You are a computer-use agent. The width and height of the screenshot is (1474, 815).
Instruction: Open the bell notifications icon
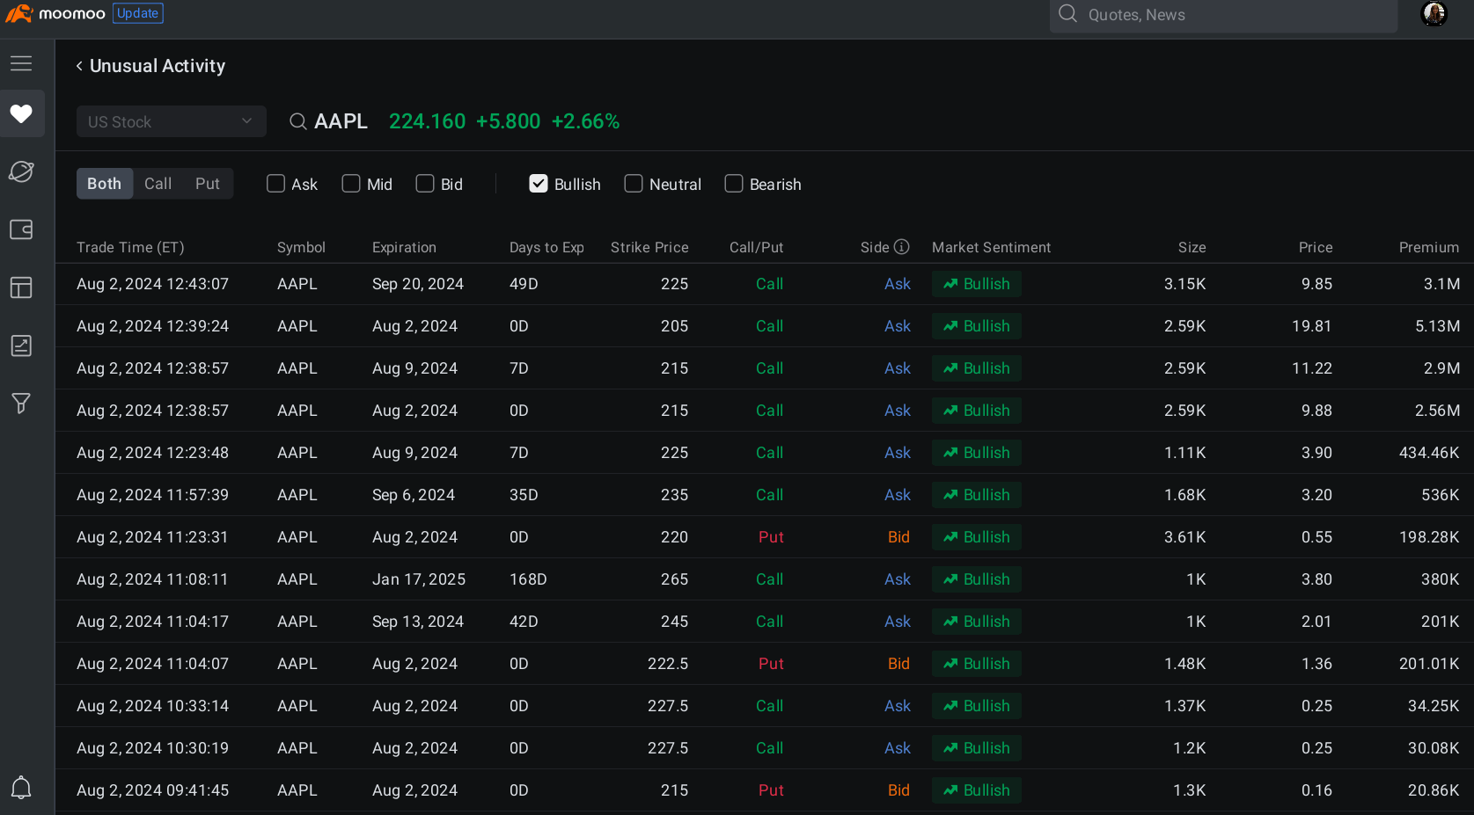pyautogui.click(x=21, y=788)
